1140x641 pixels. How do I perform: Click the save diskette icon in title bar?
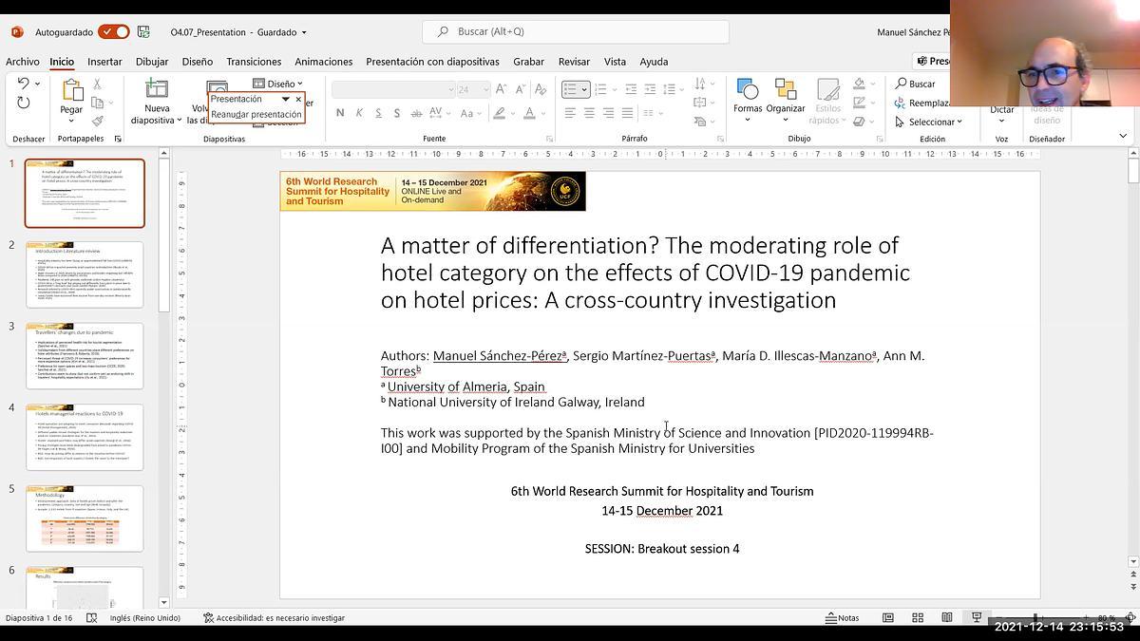[x=143, y=31]
